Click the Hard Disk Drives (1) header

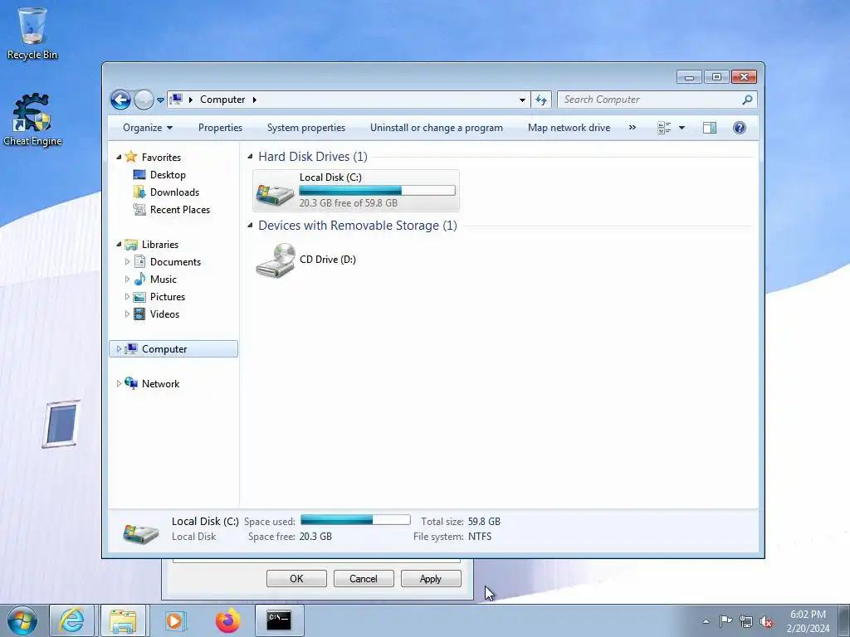click(x=313, y=157)
